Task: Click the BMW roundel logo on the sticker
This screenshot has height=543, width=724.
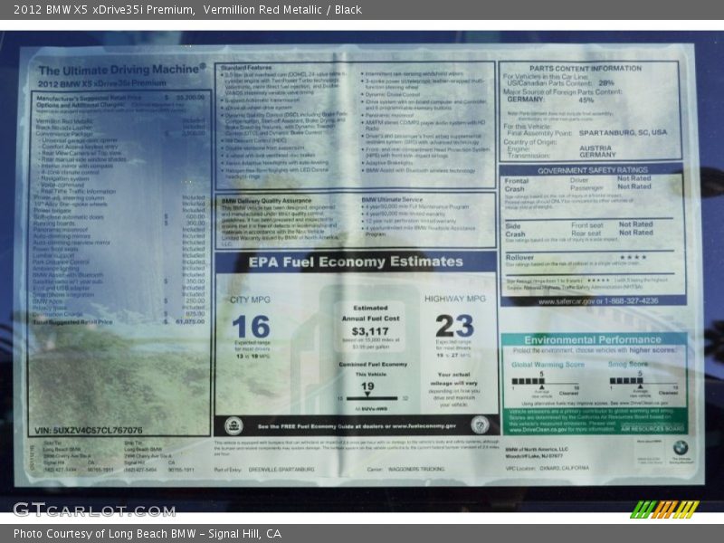Action: (680, 447)
